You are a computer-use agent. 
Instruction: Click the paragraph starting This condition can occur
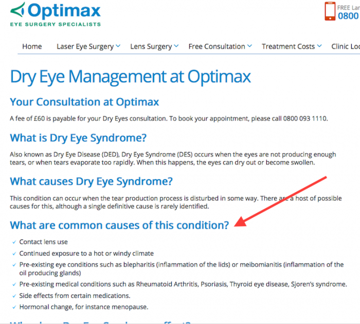point(176,202)
